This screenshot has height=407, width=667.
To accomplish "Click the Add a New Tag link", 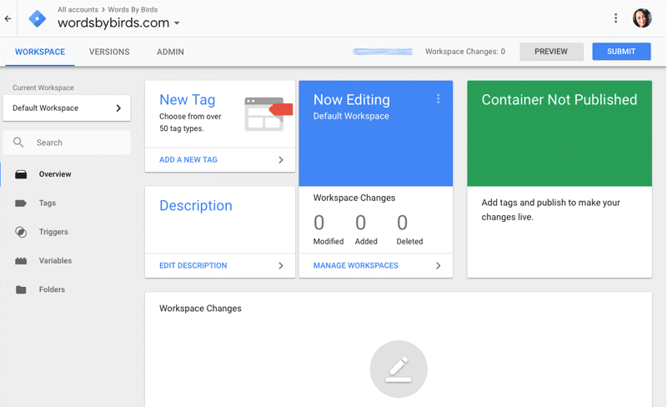I will [x=188, y=159].
